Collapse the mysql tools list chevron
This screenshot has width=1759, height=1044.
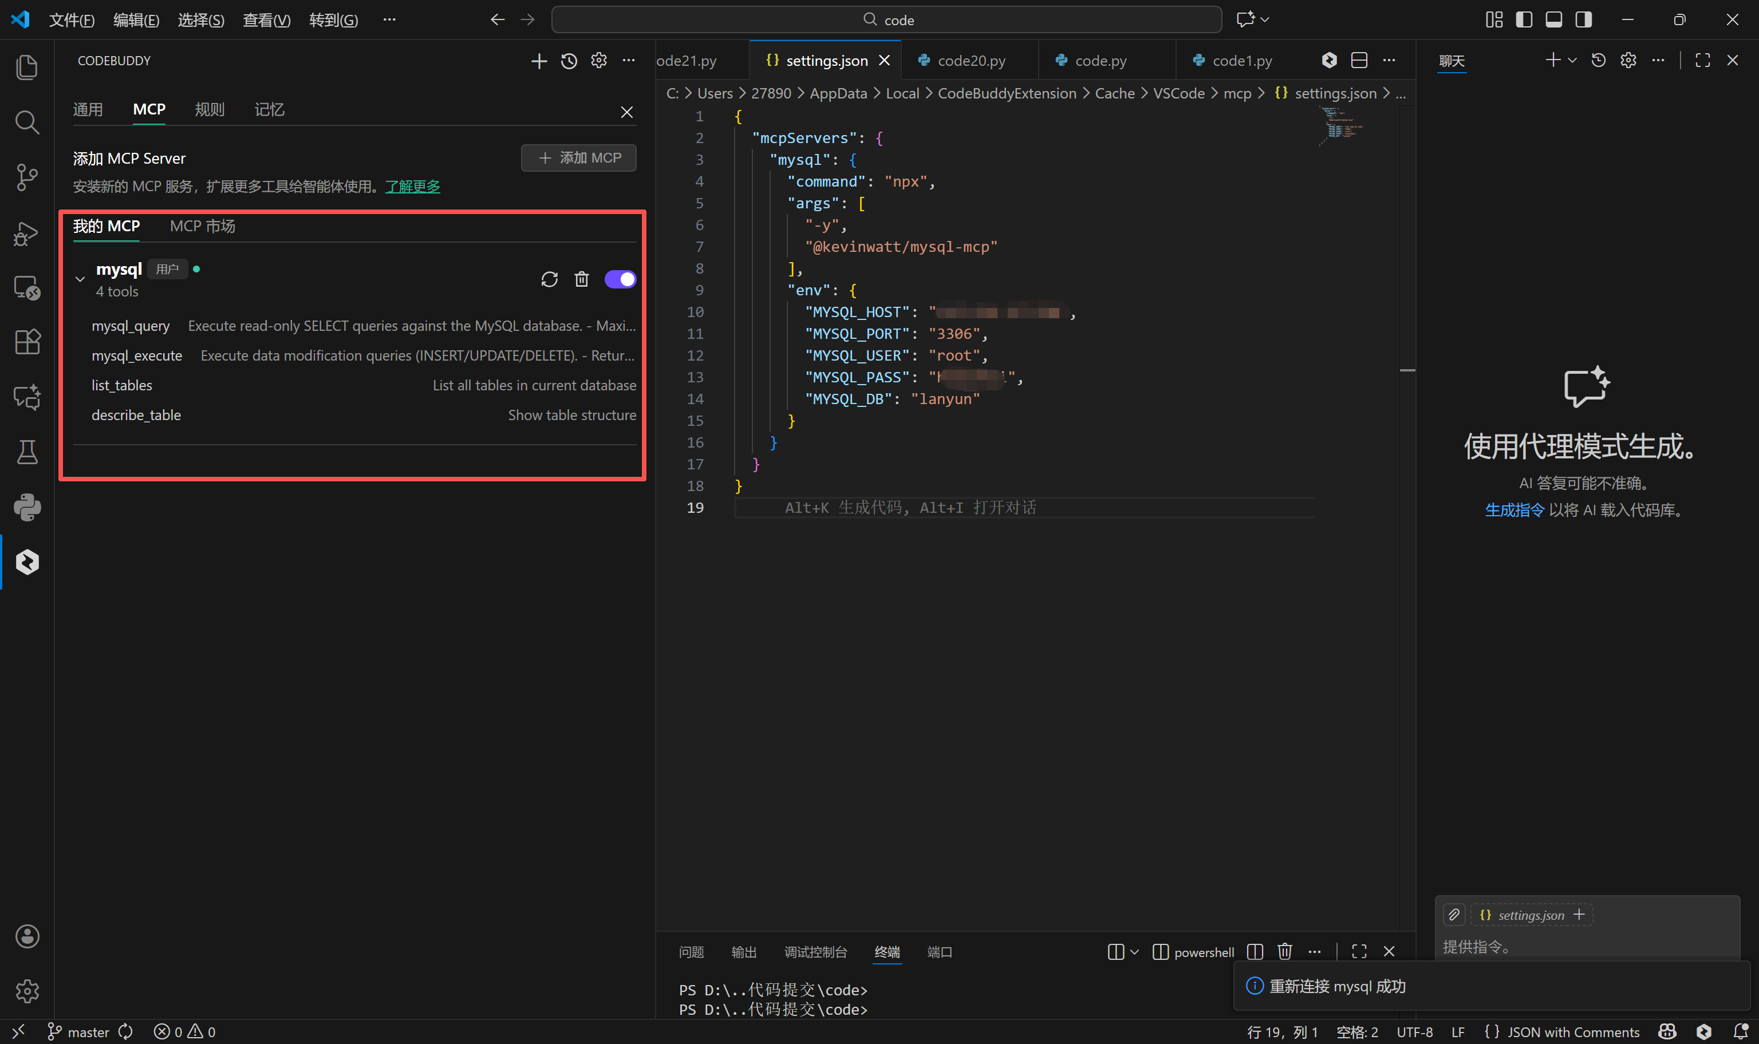click(x=80, y=279)
